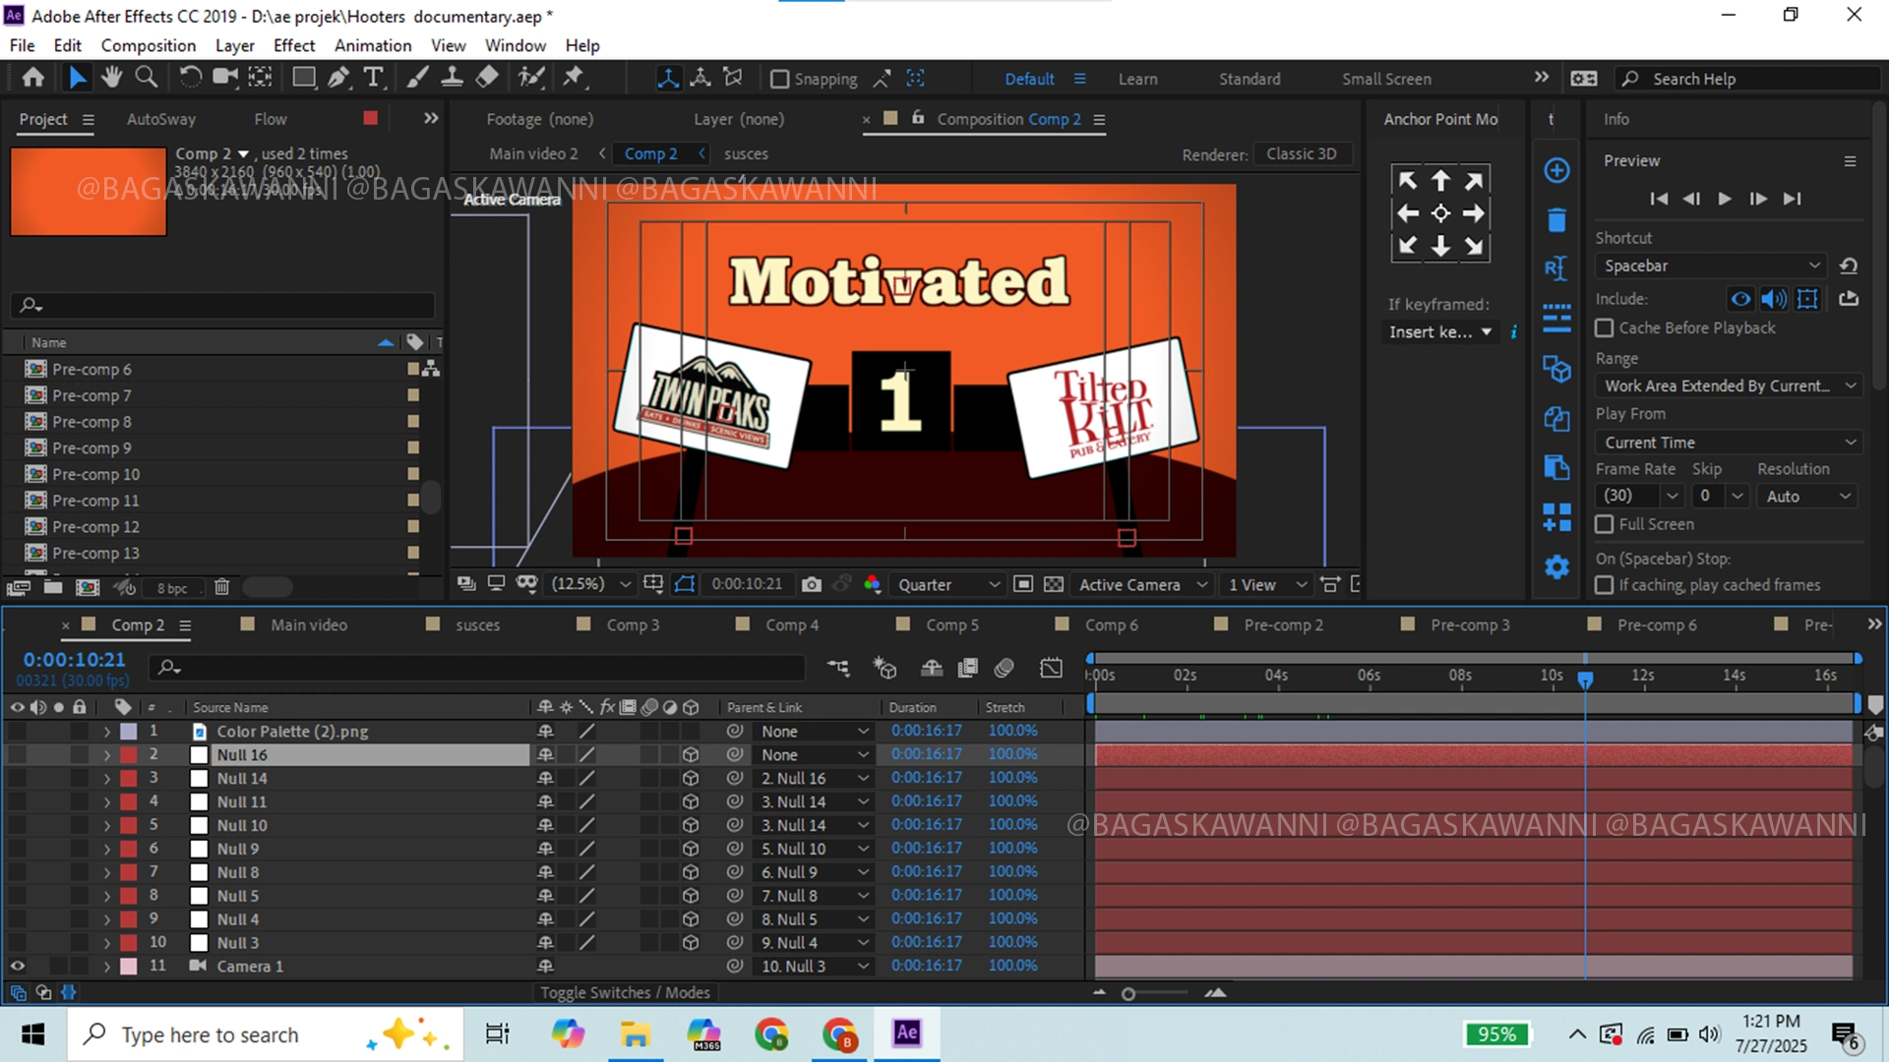
Task: Expand the Null 16 layer properties
Action: click(x=106, y=755)
